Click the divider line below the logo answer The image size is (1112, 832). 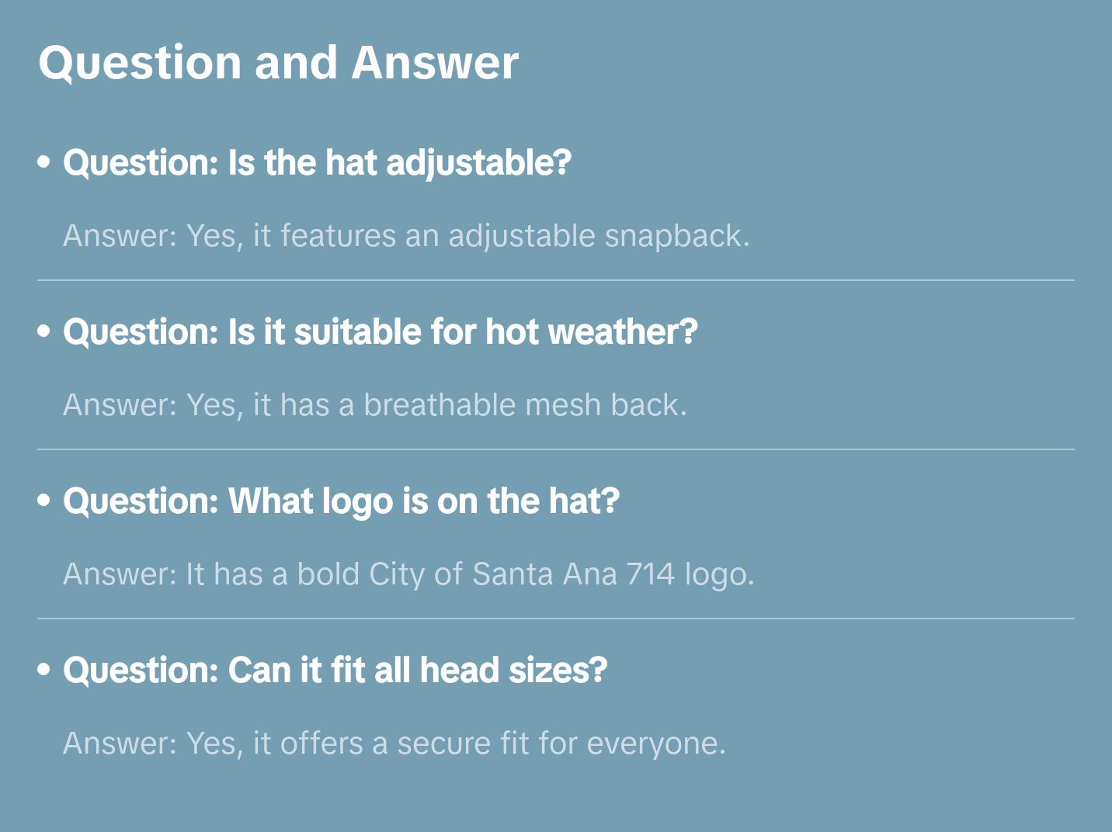click(x=556, y=619)
